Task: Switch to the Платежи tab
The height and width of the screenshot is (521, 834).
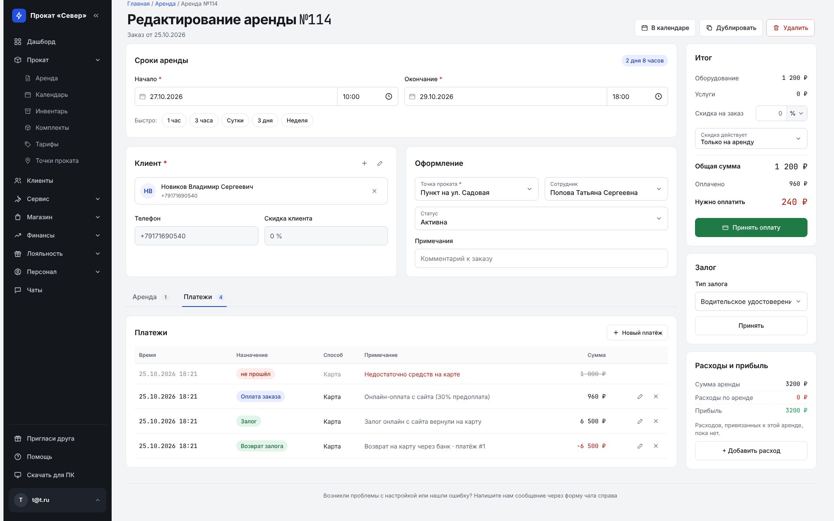Action: 204,297
